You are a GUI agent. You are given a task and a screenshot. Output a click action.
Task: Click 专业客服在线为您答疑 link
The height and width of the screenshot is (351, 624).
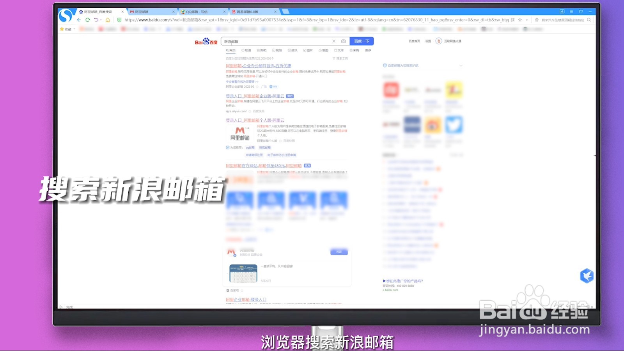point(242,82)
